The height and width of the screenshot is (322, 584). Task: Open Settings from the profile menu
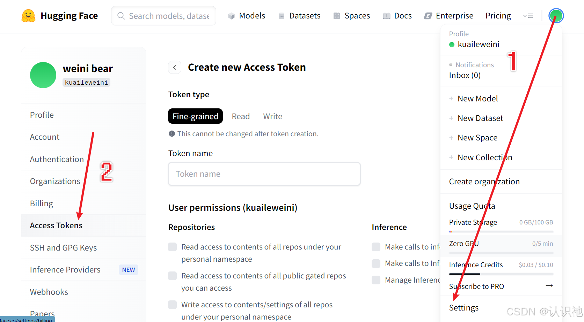click(x=463, y=308)
